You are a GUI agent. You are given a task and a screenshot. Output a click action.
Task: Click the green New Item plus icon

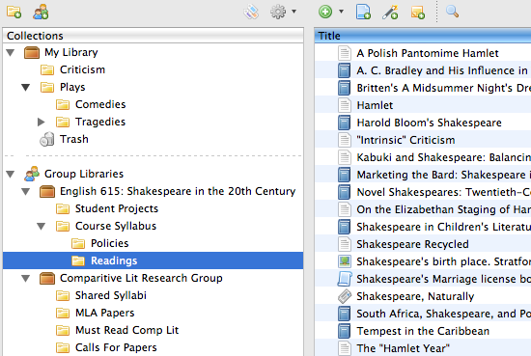coord(325,12)
